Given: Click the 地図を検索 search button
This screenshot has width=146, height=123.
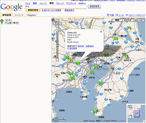Looking at the screenshot, I should click(x=94, y=6).
